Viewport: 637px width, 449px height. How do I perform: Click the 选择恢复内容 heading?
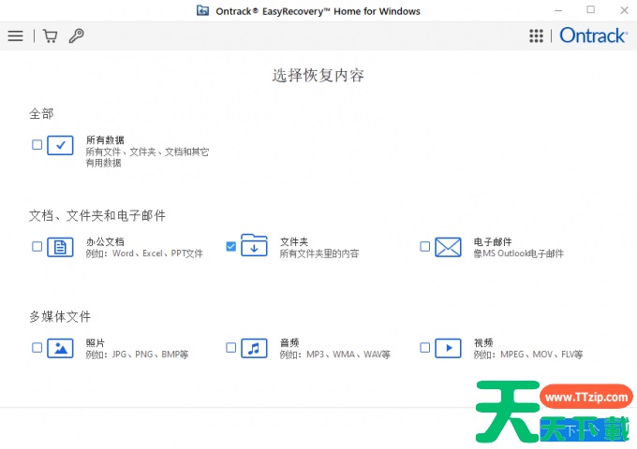tap(318, 76)
